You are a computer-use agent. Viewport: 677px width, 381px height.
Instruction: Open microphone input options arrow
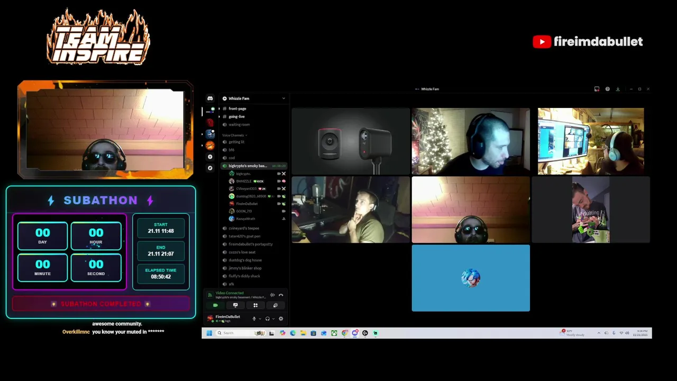(260, 319)
